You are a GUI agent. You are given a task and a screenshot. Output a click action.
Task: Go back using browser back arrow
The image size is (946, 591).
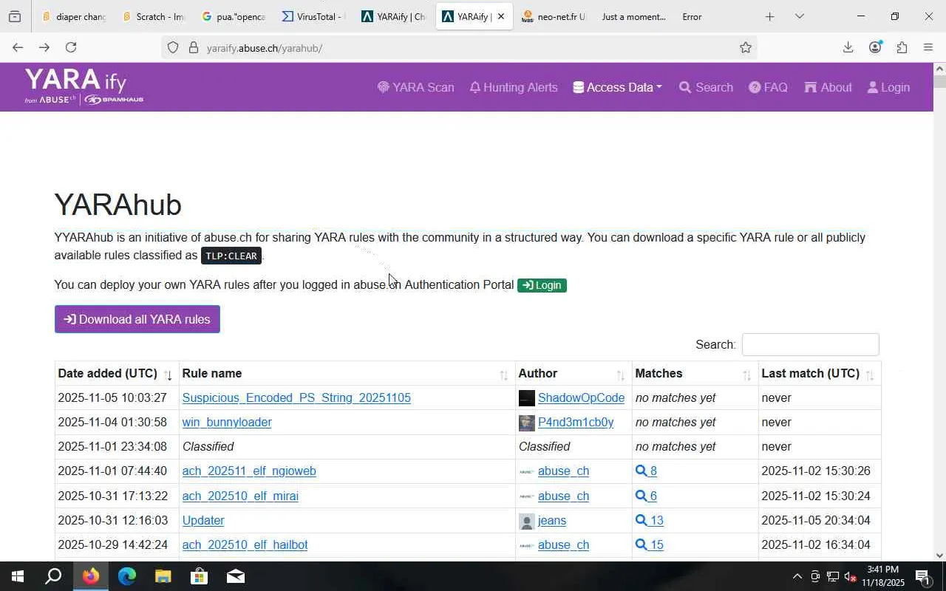18,47
